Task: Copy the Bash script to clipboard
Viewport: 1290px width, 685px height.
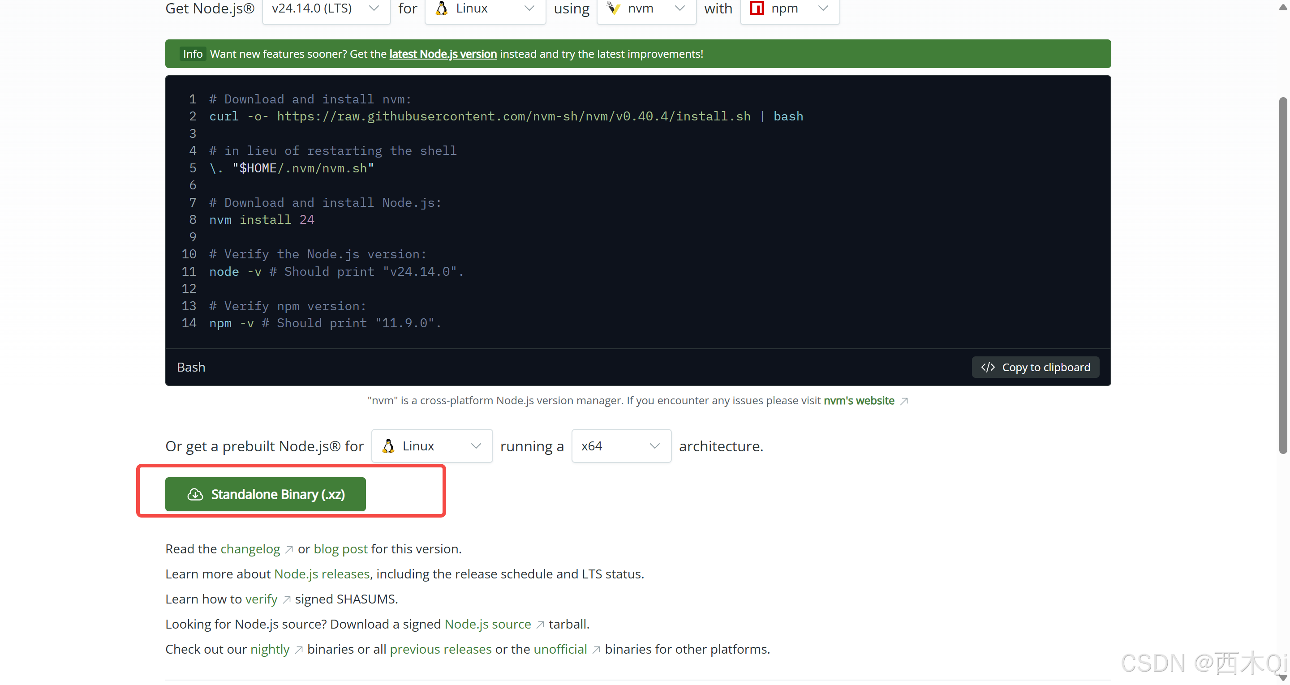Action: click(x=1035, y=367)
